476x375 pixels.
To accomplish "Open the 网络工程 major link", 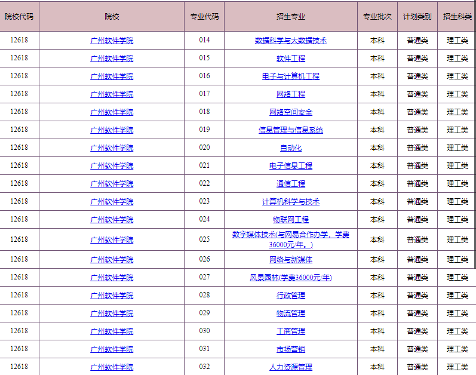I will click(x=290, y=94).
